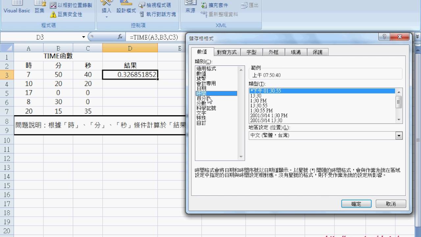Screen dimensions: 421x237
Task: Select the 13:30:55 time type
Action: tap(322, 106)
